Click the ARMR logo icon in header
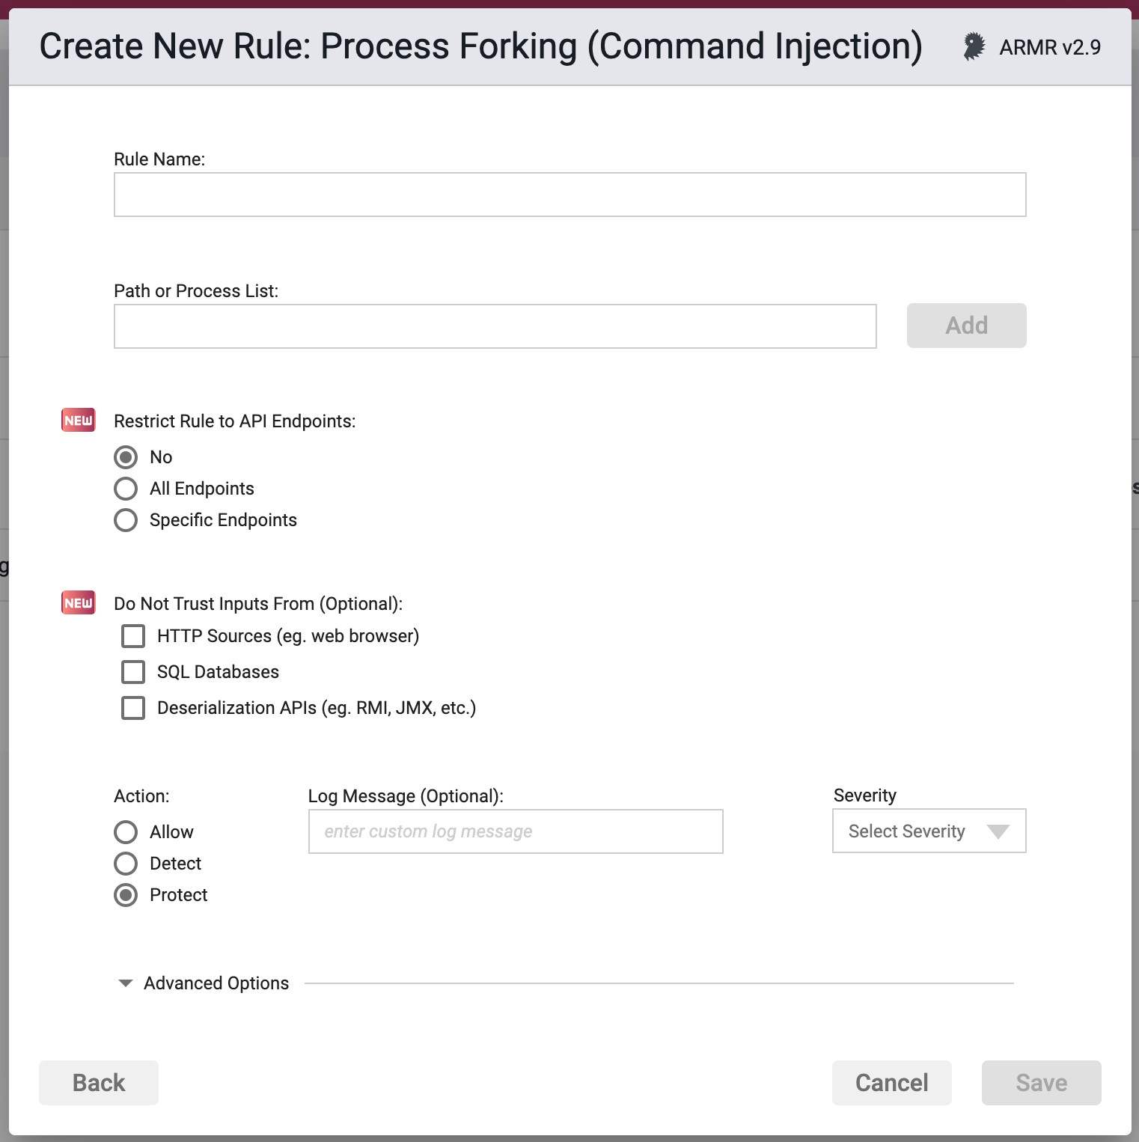 click(x=974, y=46)
